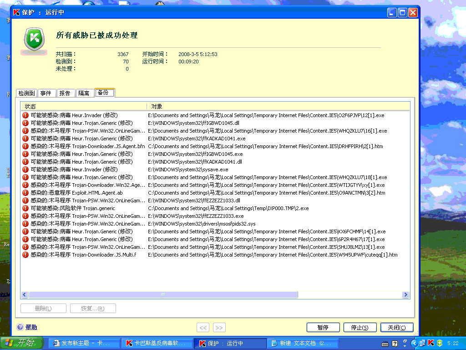The width and height of the screenshot is (466, 350).
Task: Click the red icon of the msosfpids32.sys row
Action: coord(25,223)
